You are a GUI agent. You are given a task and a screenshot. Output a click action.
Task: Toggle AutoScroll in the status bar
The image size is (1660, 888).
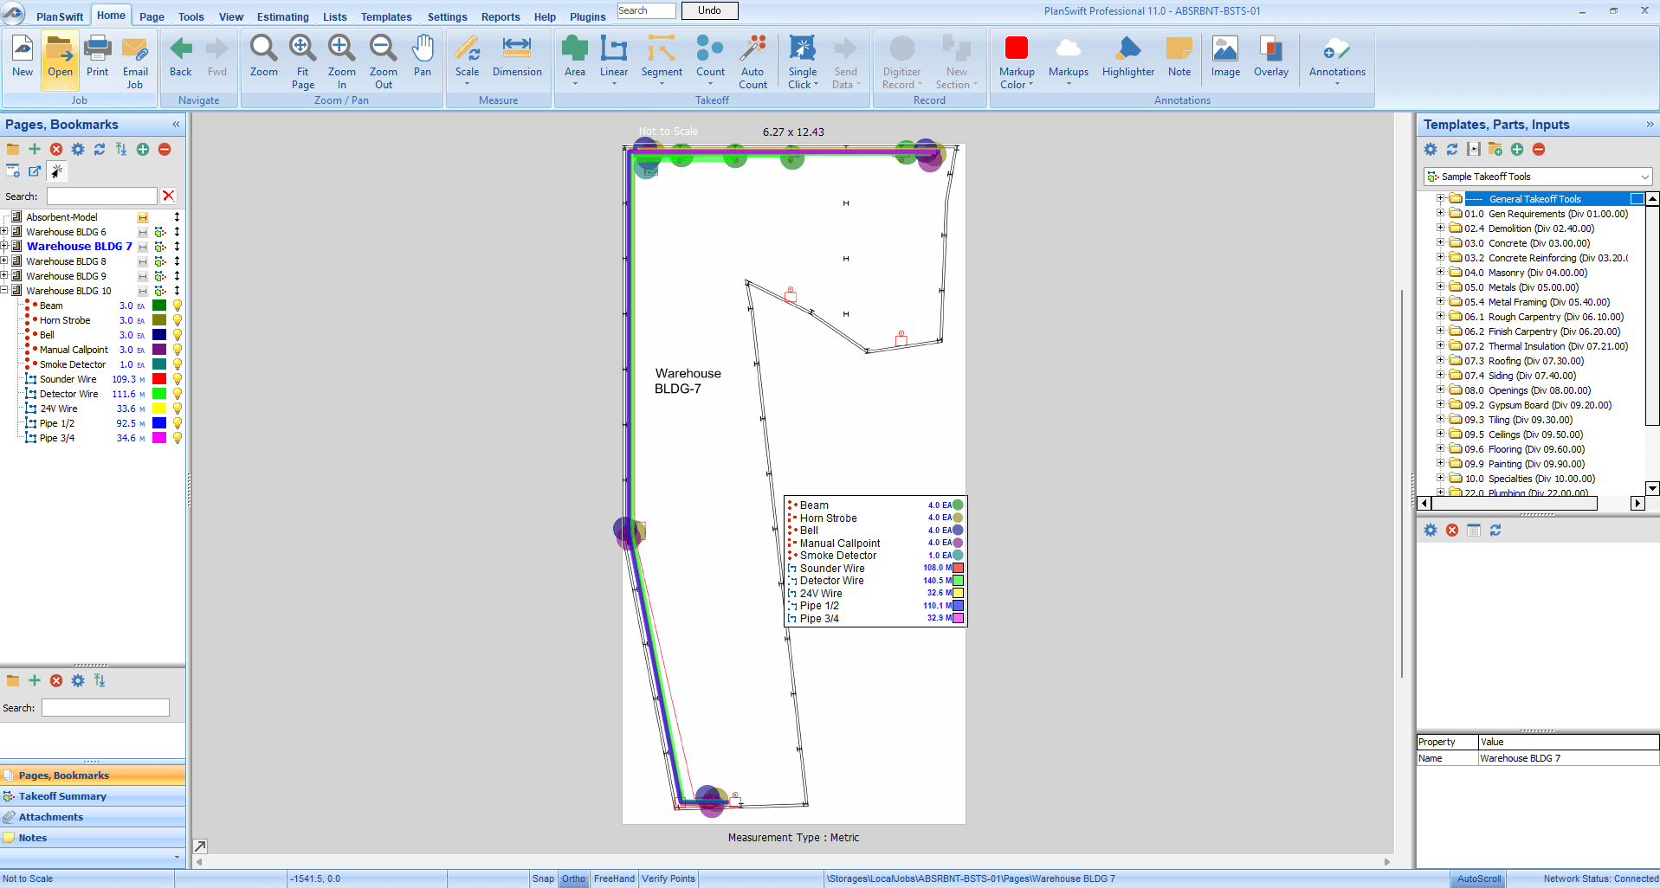pos(1479,878)
